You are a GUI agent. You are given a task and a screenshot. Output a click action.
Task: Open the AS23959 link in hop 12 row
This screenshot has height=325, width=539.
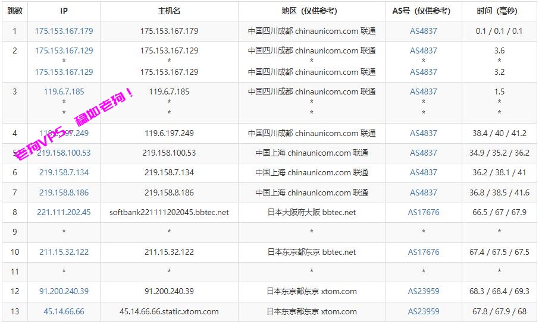click(423, 291)
